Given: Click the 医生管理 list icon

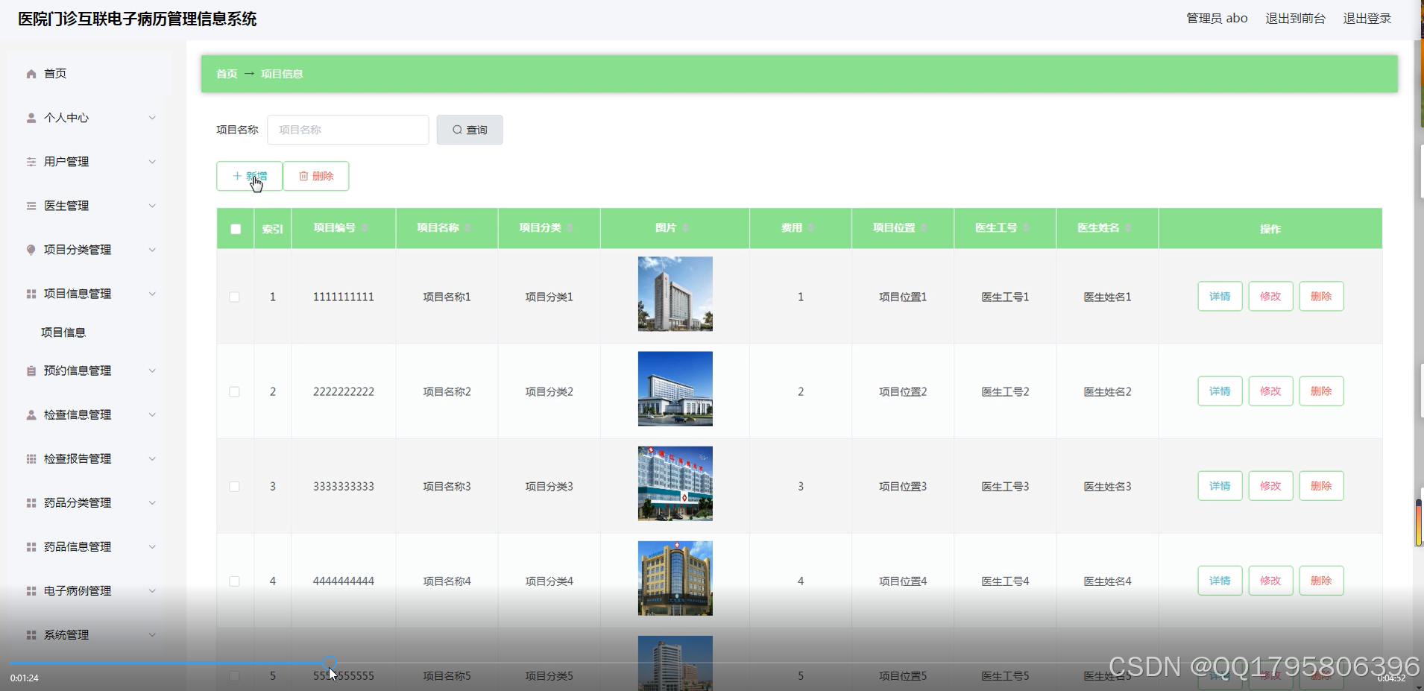Looking at the screenshot, I should point(31,206).
